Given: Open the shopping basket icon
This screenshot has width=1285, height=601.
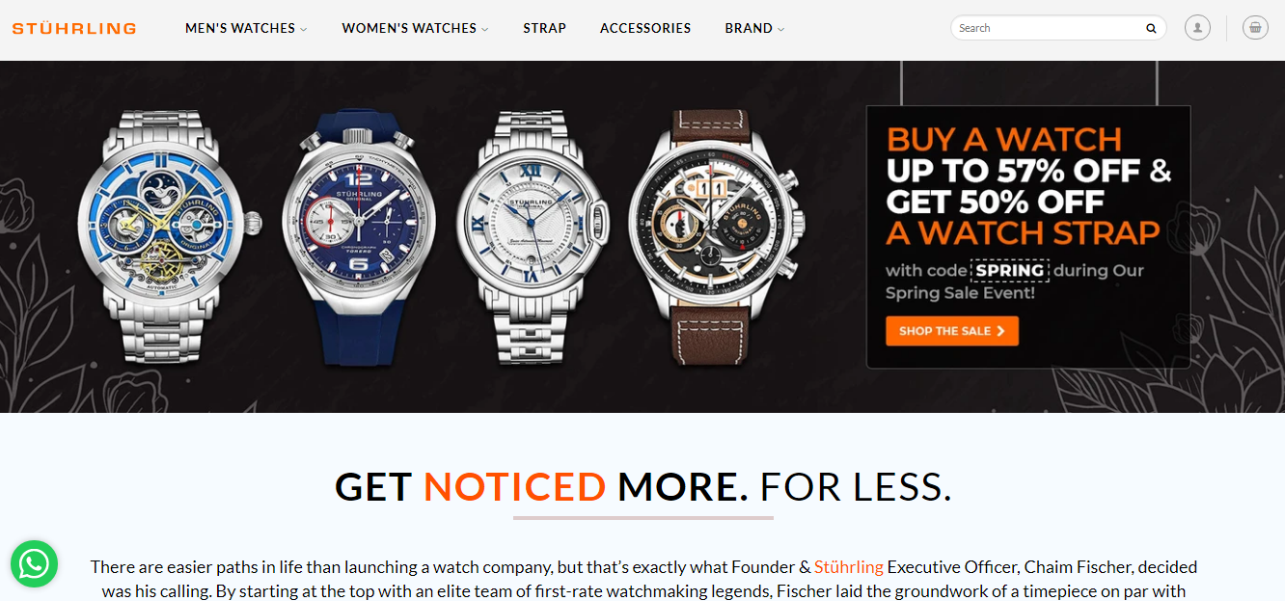Looking at the screenshot, I should pos(1255,28).
